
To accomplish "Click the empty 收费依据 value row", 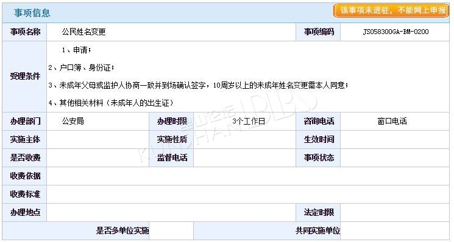I will [248, 176].
